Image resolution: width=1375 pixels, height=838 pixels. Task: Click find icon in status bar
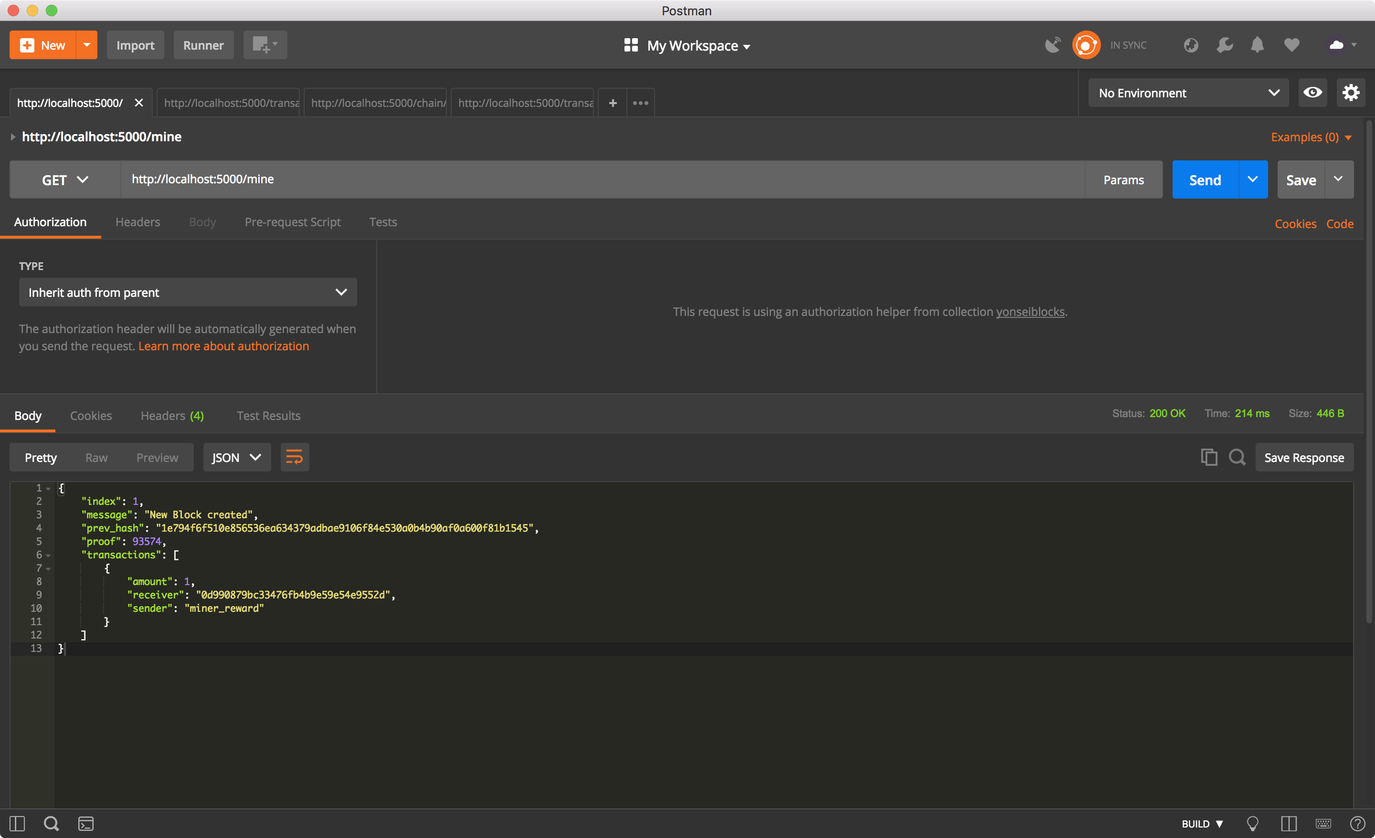tap(52, 824)
